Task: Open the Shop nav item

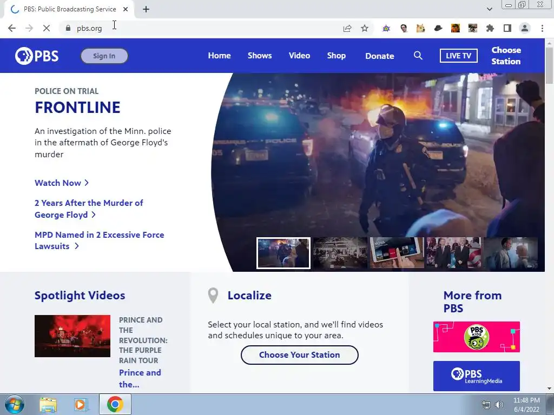Action: click(x=337, y=56)
